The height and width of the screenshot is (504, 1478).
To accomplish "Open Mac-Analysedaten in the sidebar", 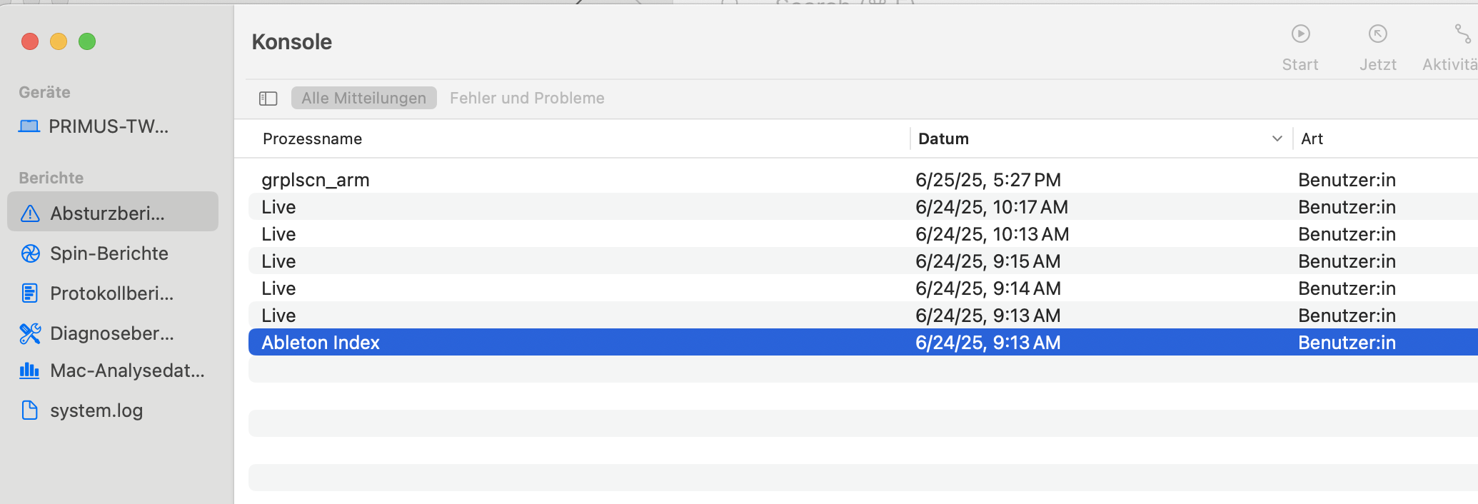I will pyautogui.click(x=126, y=371).
